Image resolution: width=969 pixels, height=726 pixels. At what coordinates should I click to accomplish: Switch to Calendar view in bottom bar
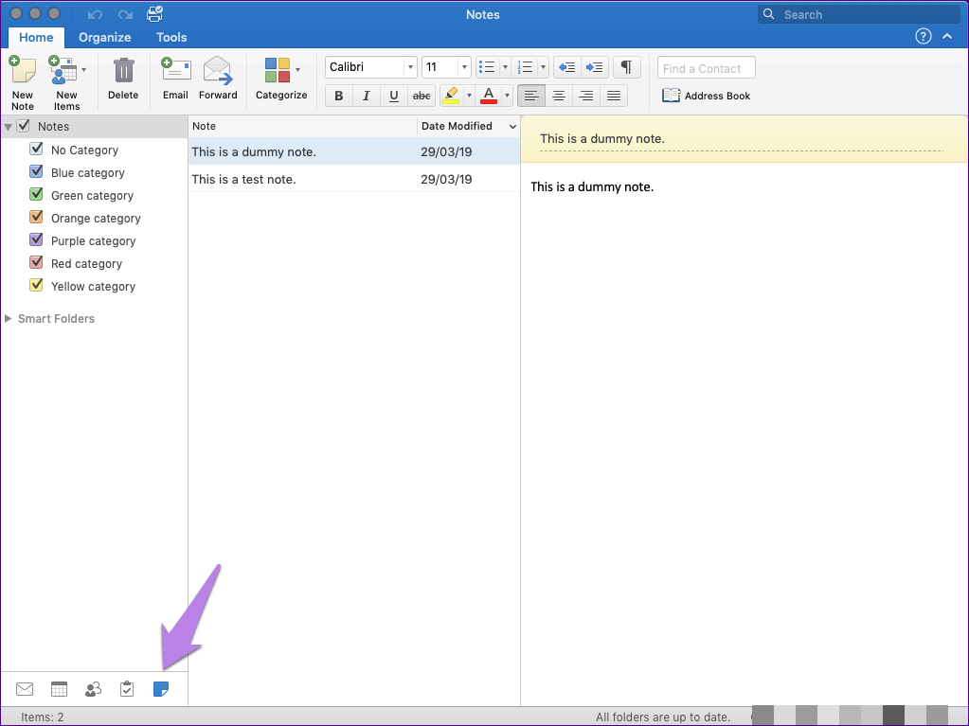tap(59, 689)
